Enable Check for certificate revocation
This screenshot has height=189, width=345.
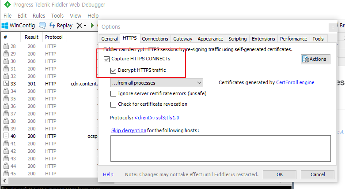pos(113,104)
